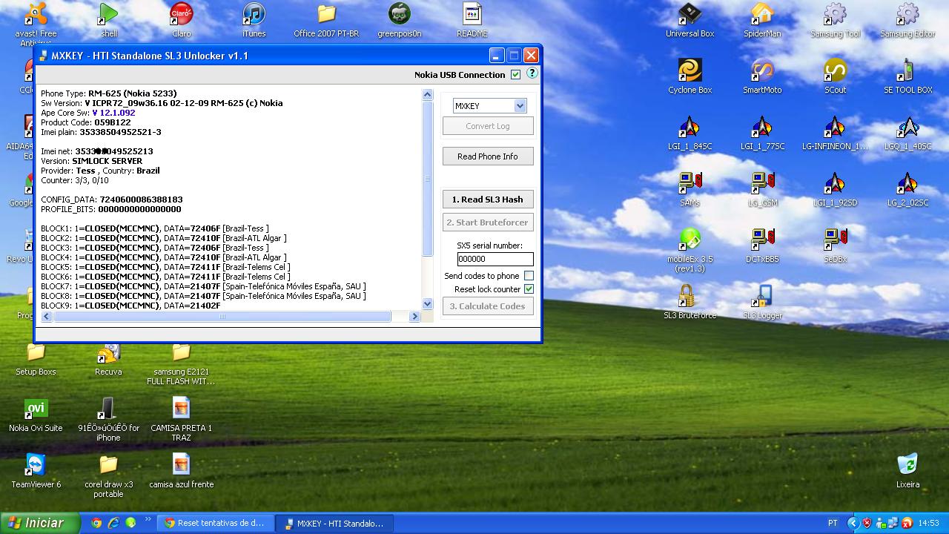Click Chrome quick launch icon
Image resolution: width=949 pixels, height=534 pixels.
96,523
